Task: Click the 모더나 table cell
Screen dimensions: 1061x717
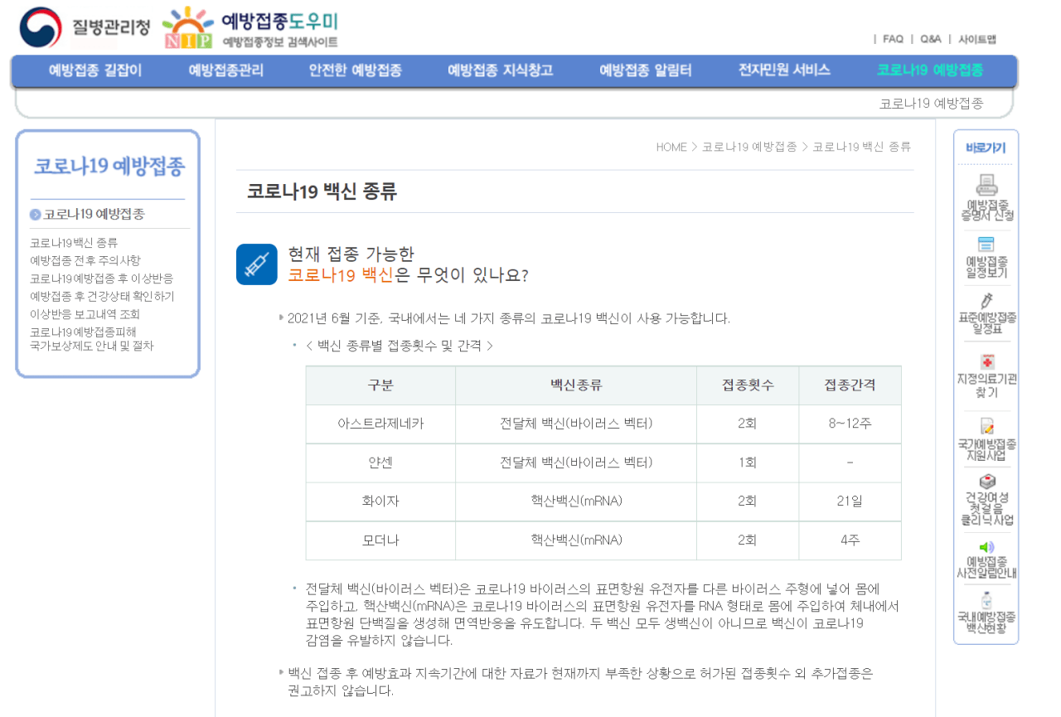Action: tap(380, 540)
